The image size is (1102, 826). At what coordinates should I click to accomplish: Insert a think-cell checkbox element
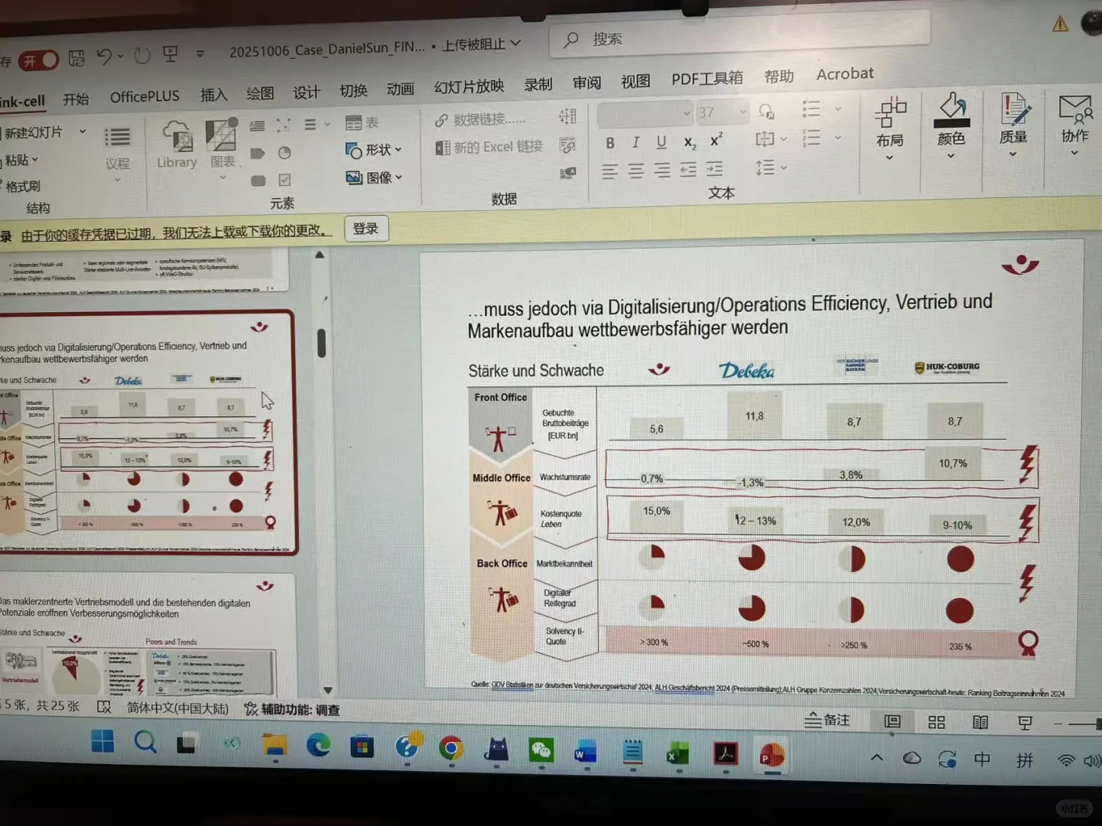point(284,180)
